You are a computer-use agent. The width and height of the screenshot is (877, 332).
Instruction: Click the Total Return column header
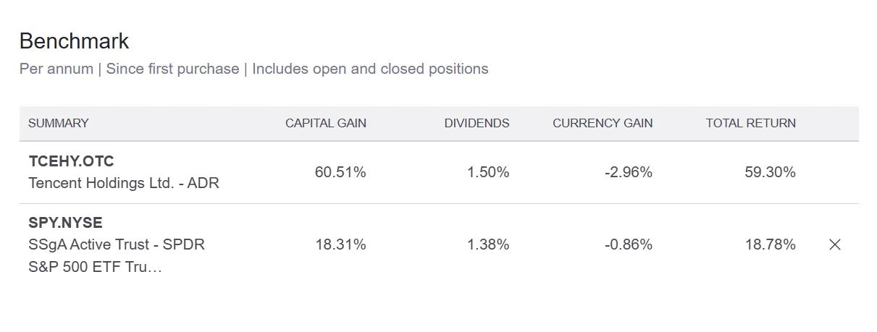[x=750, y=123]
